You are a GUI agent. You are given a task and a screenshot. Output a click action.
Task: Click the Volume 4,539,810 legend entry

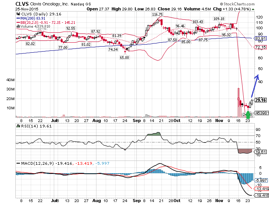33,27
